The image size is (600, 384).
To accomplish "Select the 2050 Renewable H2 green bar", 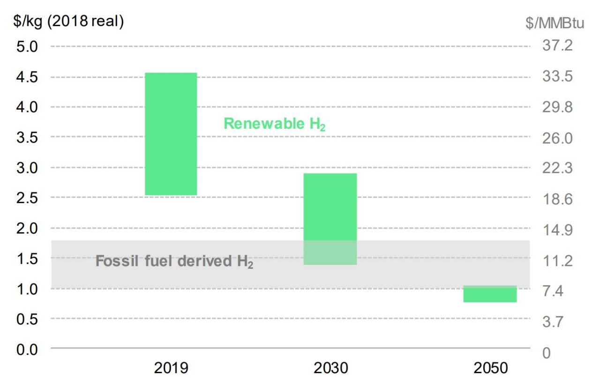I will click(x=490, y=294).
